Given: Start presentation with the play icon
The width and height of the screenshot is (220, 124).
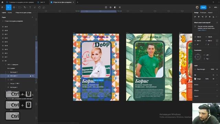Looking at the screenshot, I should 210,7.
